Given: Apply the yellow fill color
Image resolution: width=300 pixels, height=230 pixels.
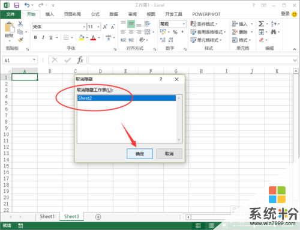Looking at the screenshot, I should pyautogui.click(x=82, y=37).
